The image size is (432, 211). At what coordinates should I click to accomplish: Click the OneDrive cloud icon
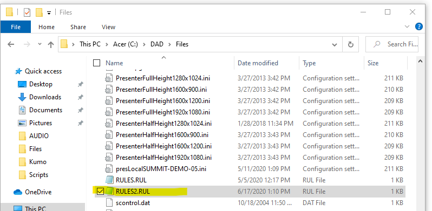click(x=18, y=192)
